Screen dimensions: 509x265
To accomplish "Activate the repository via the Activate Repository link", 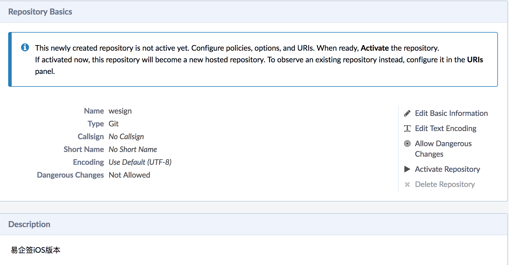I will pos(447,169).
